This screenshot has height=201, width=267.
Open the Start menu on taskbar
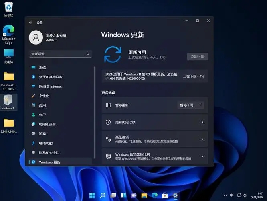pos(92,195)
